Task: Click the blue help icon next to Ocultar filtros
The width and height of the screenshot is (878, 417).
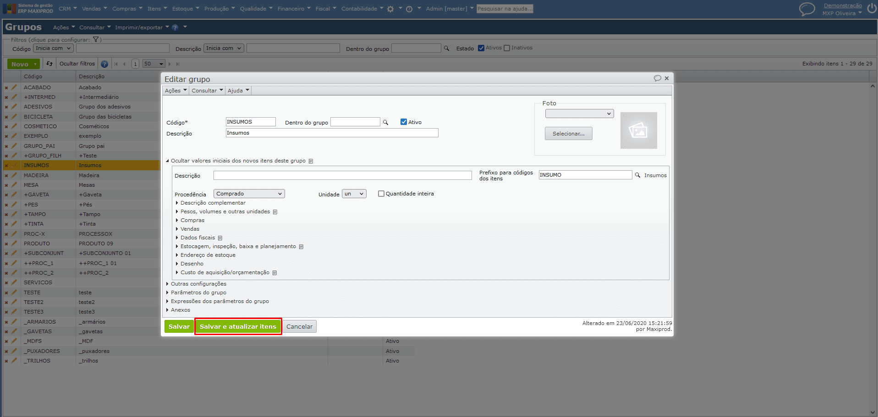Action: coord(104,64)
